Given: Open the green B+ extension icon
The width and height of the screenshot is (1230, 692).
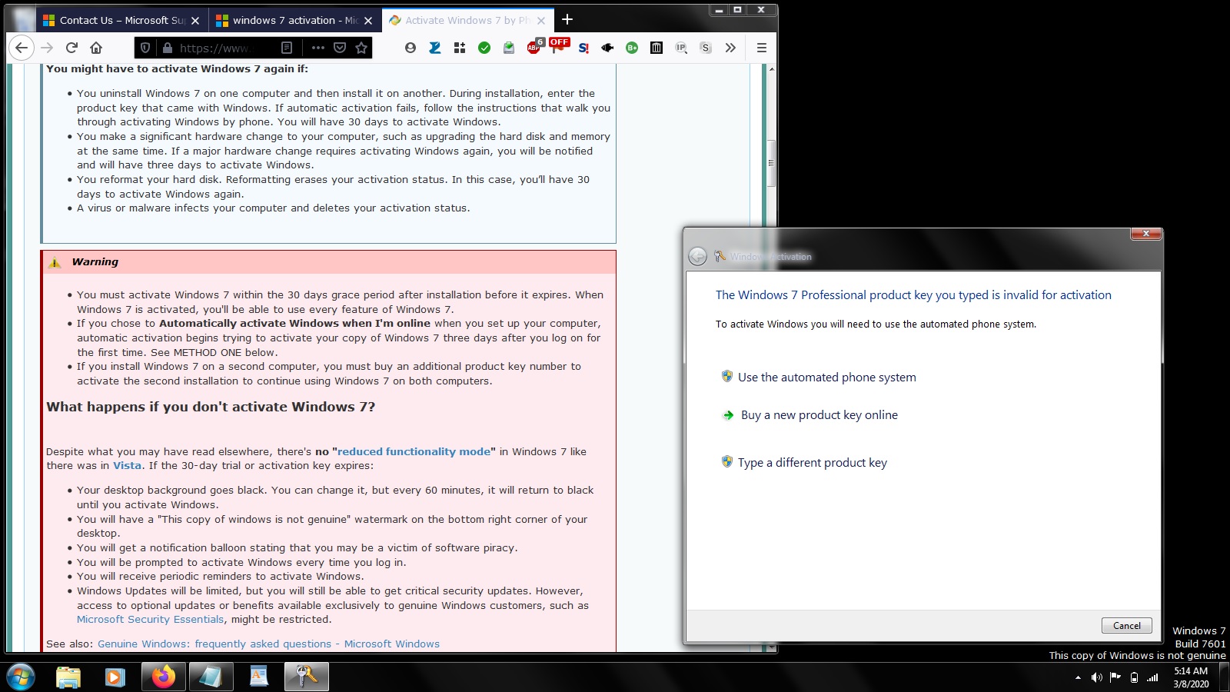Looking at the screenshot, I should 632,48.
